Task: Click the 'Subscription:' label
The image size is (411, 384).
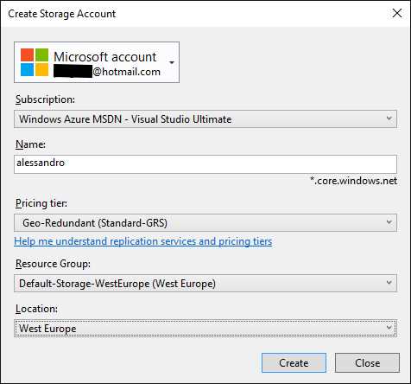Action: (45, 99)
